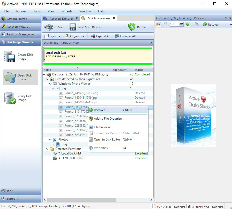
Task: Select Found_145020_12838.jpg in the tree
Action: click(x=81, y=93)
